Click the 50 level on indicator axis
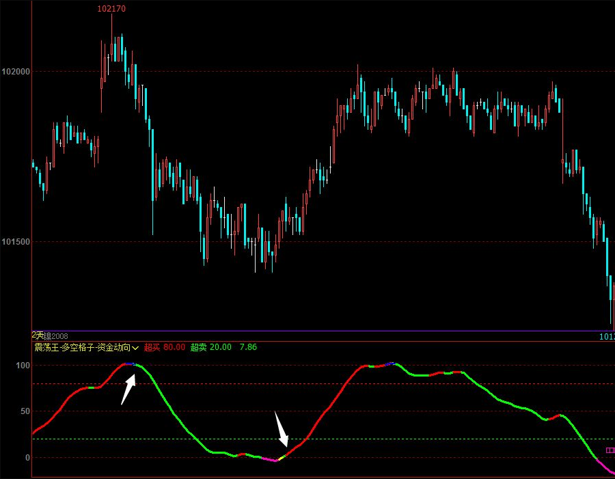Screen dimensions: 615x479 pos(25,411)
